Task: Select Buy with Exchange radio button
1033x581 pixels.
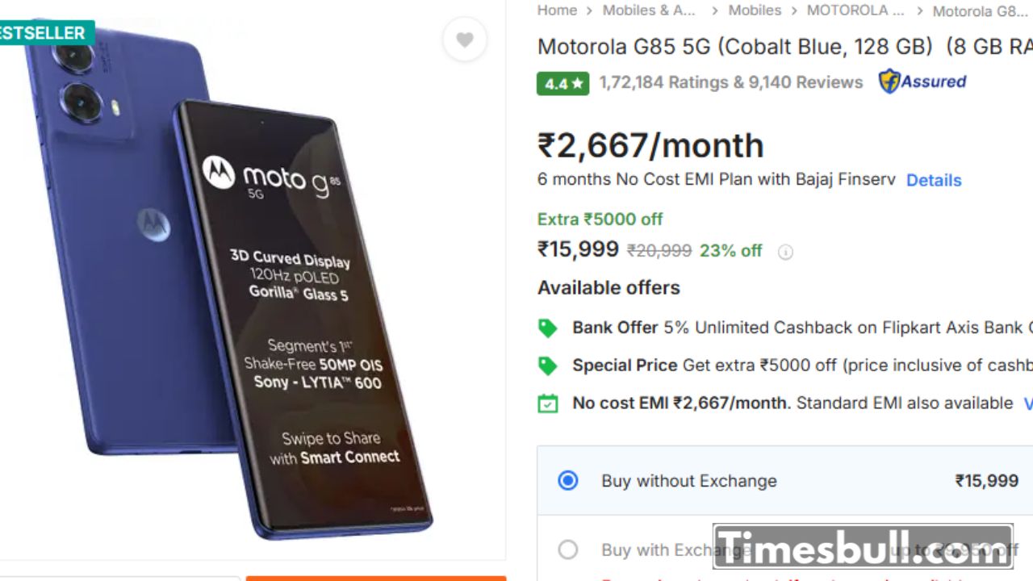Action: click(x=568, y=550)
